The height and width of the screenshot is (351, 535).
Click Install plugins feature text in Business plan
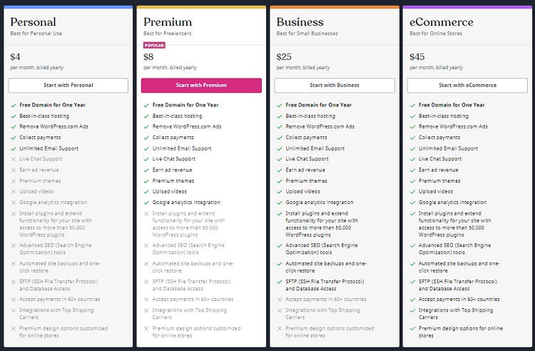tap(322, 224)
